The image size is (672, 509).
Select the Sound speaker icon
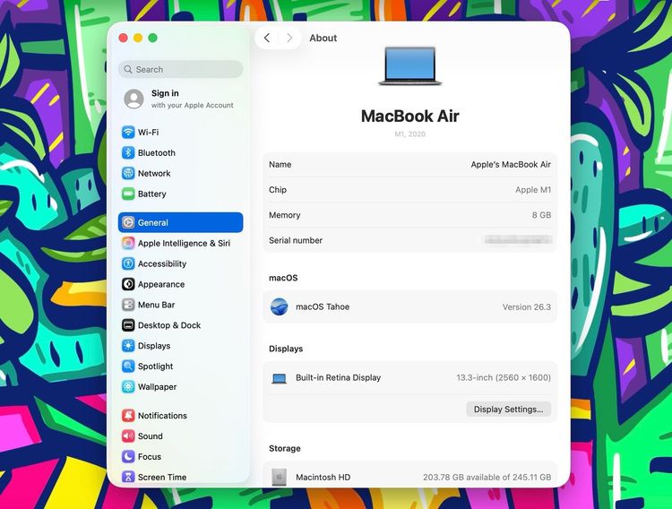point(128,436)
